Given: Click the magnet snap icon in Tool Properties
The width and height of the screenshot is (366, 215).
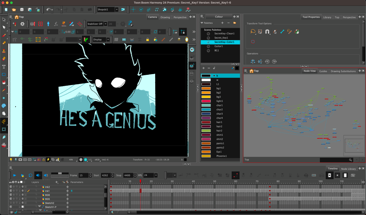Looking at the screenshot, I should (267, 31).
